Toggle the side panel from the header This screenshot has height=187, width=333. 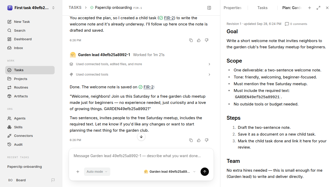(x=209, y=8)
